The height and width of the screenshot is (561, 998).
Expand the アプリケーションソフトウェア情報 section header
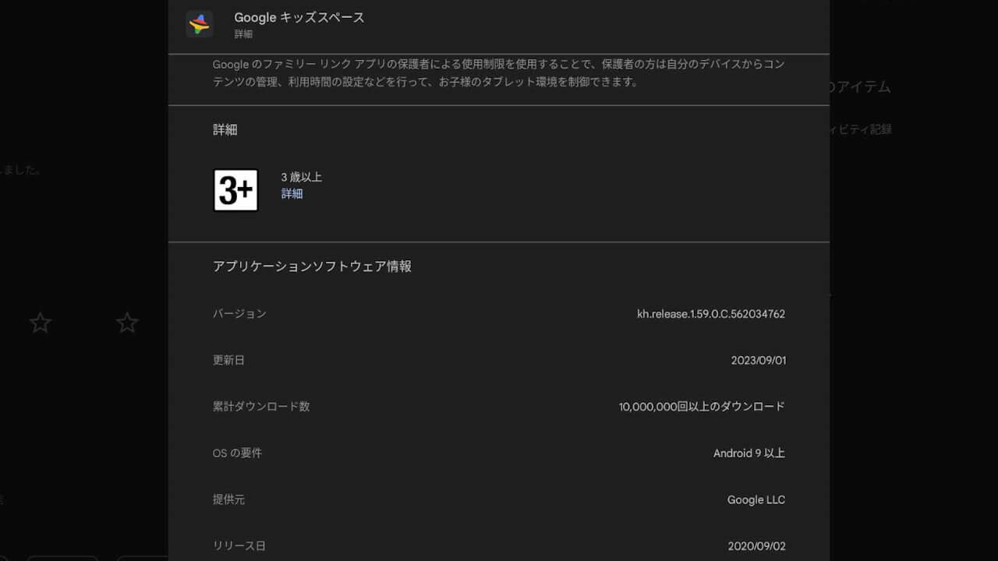pos(313,266)
